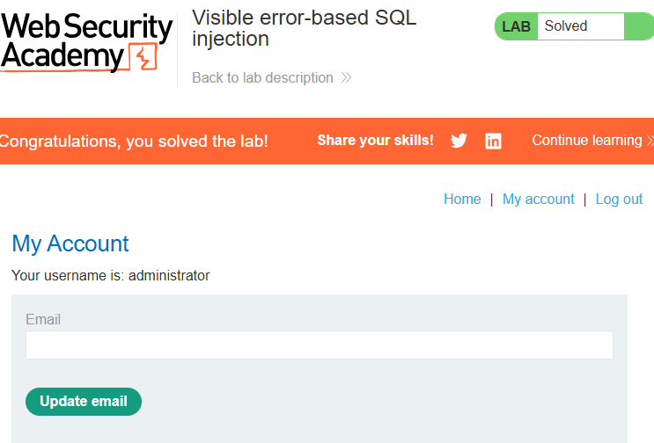The width and height of the screenshot is (654, 443).
Task: Click the green LAB badge label
Action: click(516, 26)
